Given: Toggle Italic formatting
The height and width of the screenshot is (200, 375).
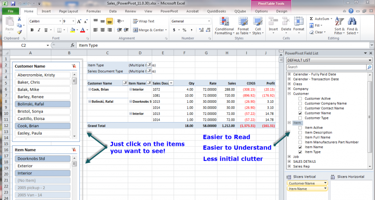Looking at the screenshot, I should [x=39, y=30].
